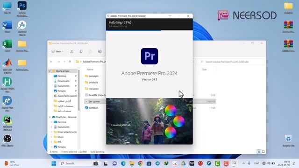Viewport: 299px width, 168px height.
Task: Select Downloads in Quick access
Action: point(64,81)
